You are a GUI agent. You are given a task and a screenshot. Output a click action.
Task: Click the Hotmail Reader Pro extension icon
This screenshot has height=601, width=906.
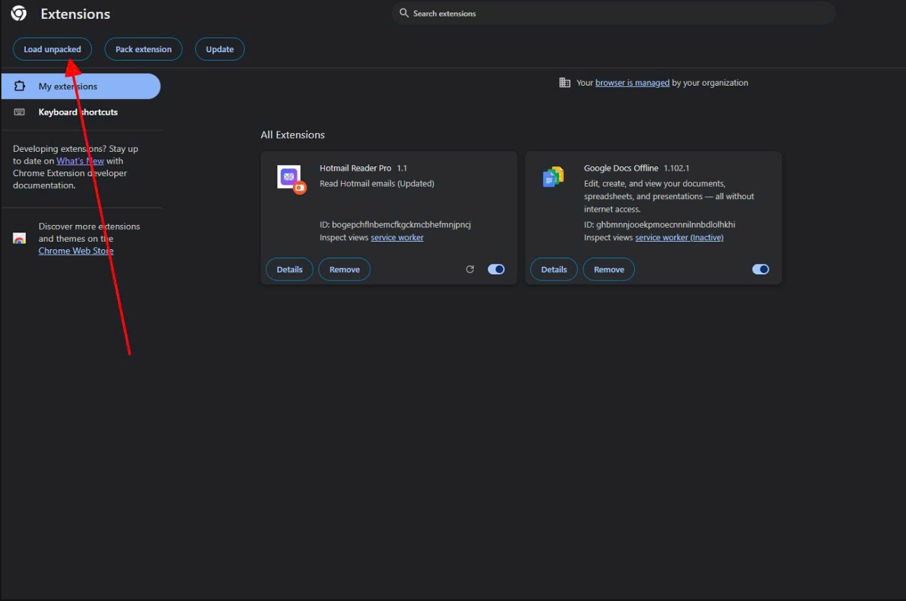(x=291, y=180)
